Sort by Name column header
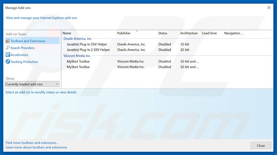Screen dimensions: 277x155 tap(89, 33)
